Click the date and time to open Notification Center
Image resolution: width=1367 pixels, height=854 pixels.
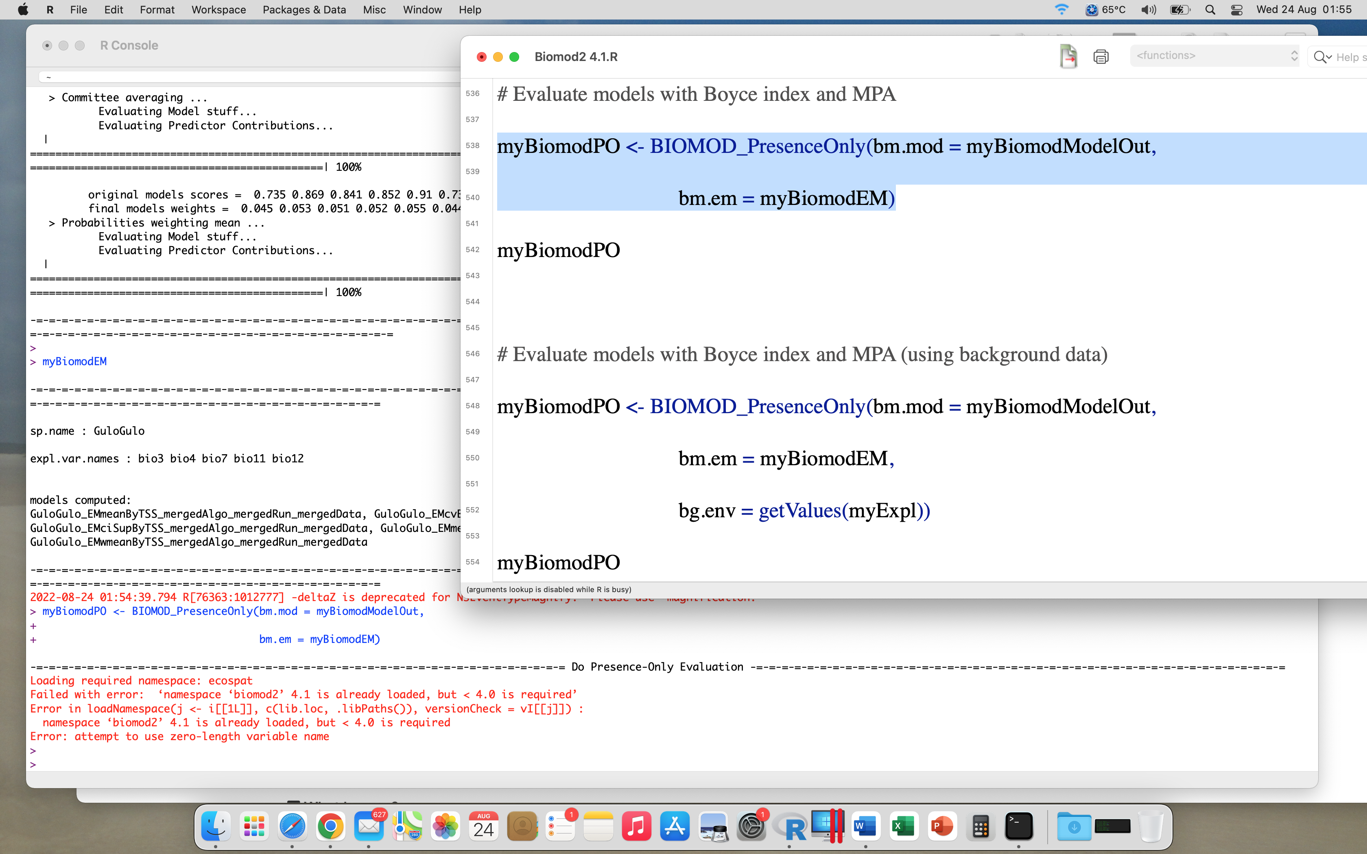click(1305, 10)
